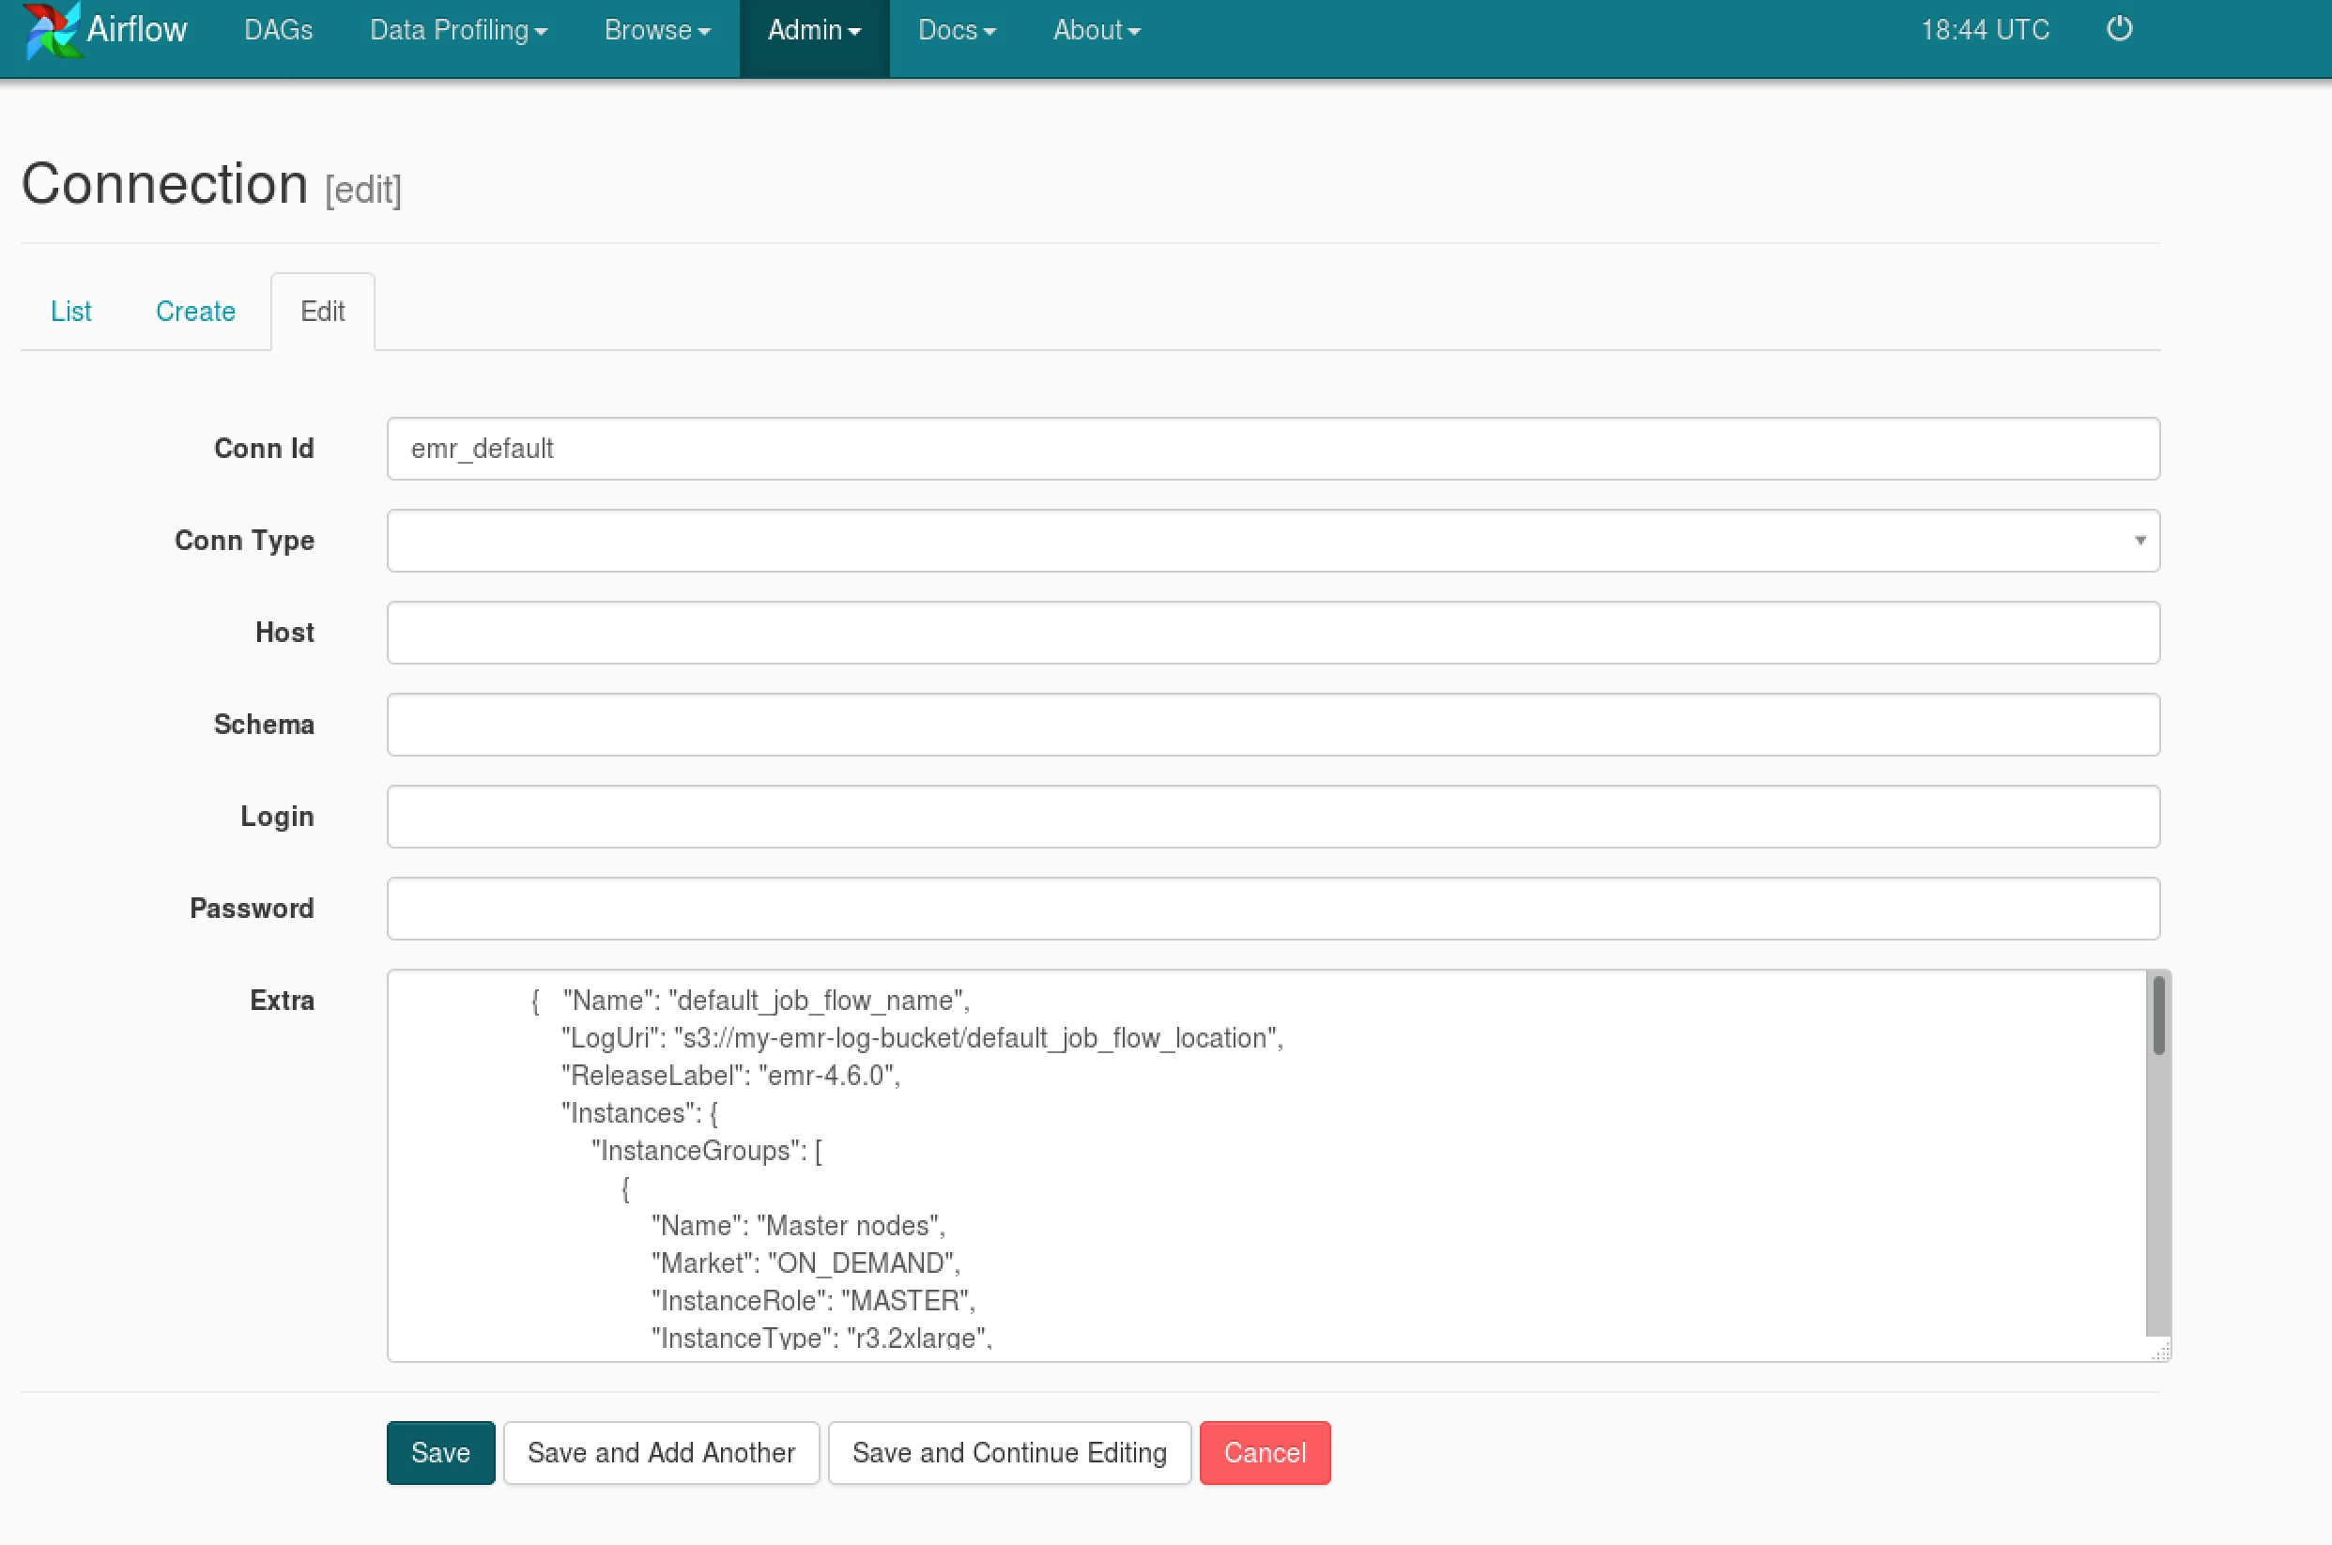Go to the DAGs page
Viewport: 2332px width, 1545px height.
pyautogui.click(x=278, y=31)
